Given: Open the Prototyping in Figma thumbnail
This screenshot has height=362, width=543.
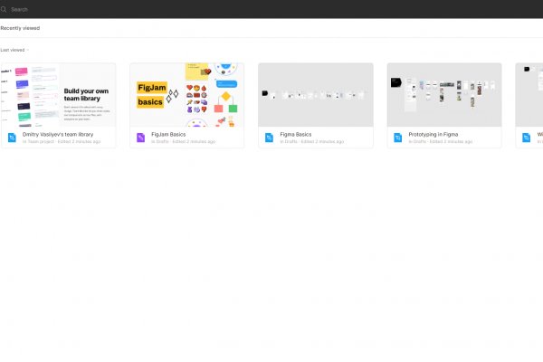Looking at the screenshot, I should point(444,95).
